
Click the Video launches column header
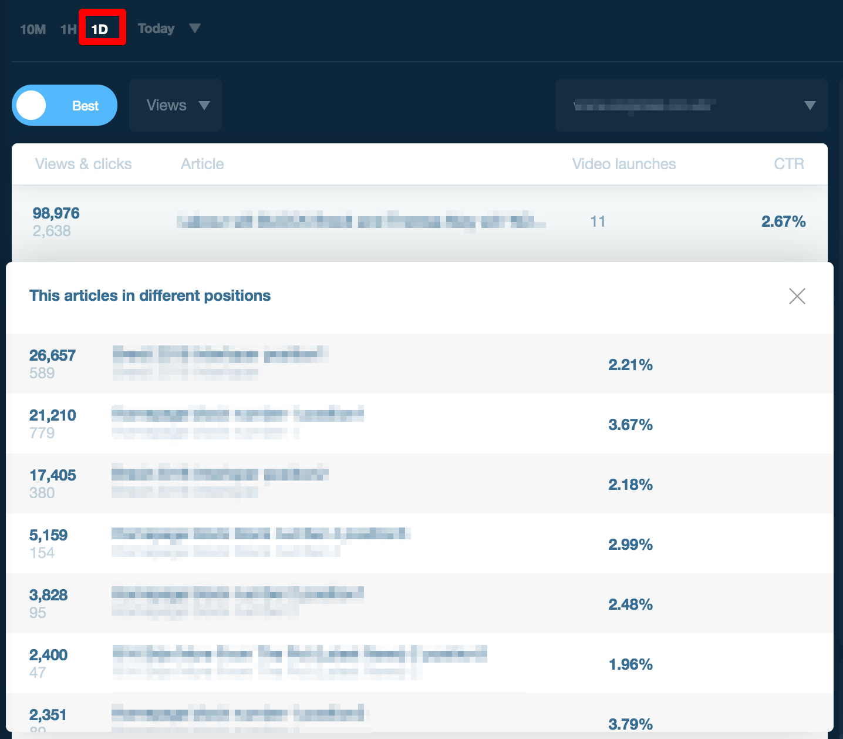pyautogui.click(x=624, y=164)
